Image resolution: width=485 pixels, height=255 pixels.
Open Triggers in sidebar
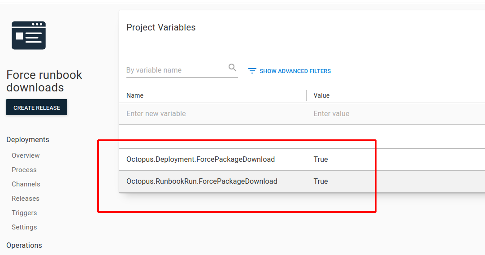pyautogui.click(x=25, y=213)
